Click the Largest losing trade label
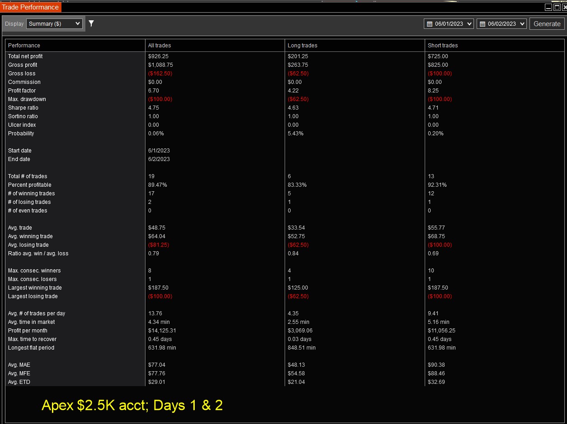Image resolution: width=567 pixels, height=424 pixels. (x=33, y=296)
